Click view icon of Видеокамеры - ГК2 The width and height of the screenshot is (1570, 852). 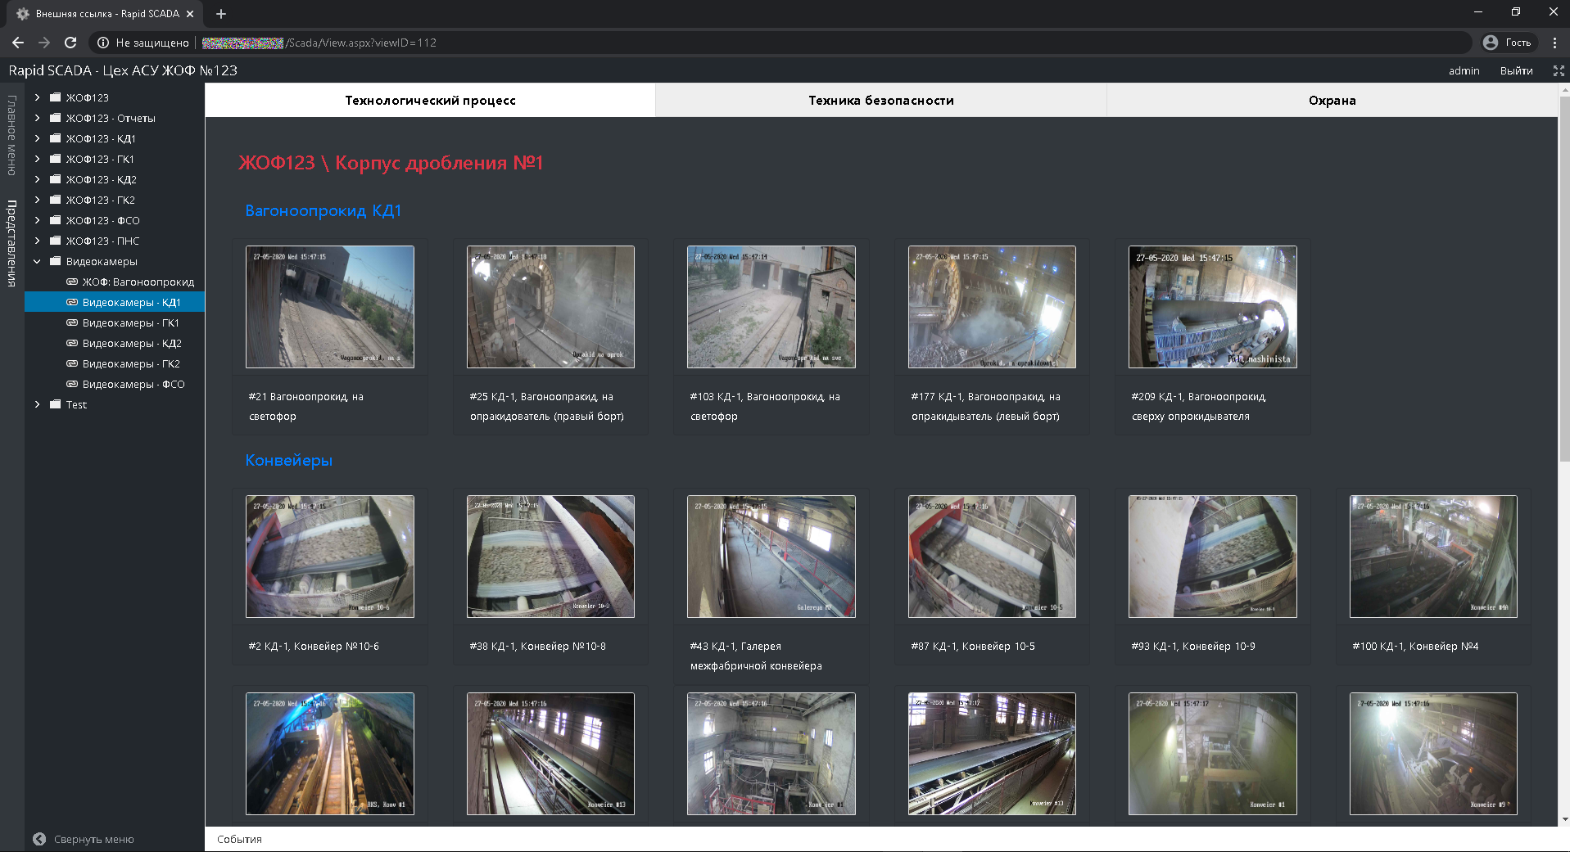72,363
